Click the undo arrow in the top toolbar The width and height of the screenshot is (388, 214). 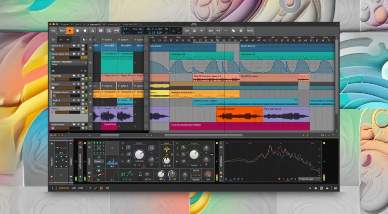[x=218, y=31]
